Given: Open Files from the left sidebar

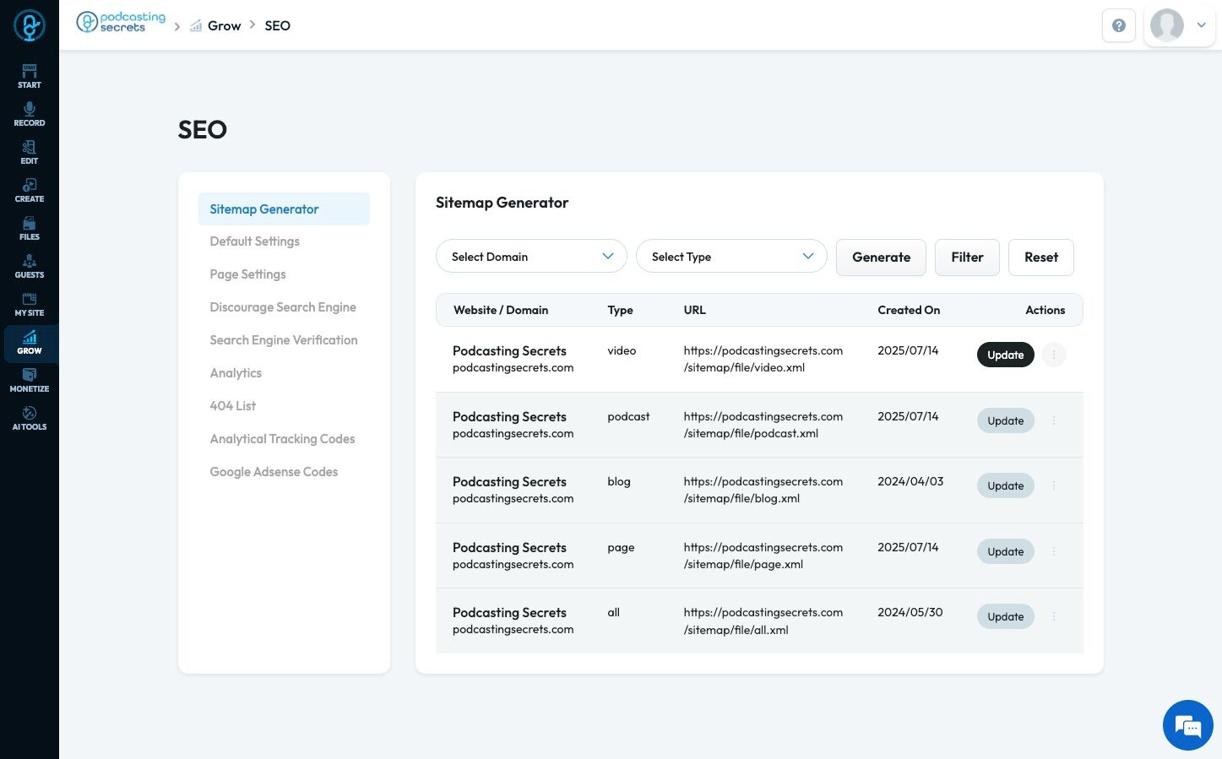Looking at the screenshot, I should click(x=30, y=228).
